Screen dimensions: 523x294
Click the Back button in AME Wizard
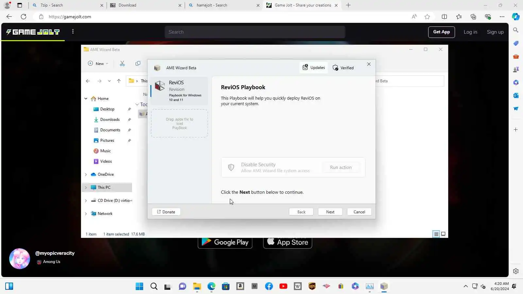[301, 212]
